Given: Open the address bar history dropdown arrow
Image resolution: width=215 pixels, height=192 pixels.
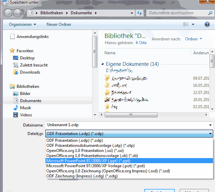Looking at the screenshot, I should pyautogui.click(x=132, y=13).
